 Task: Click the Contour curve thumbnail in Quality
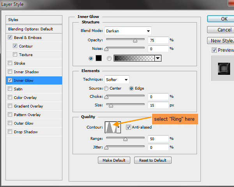[110, 127]
